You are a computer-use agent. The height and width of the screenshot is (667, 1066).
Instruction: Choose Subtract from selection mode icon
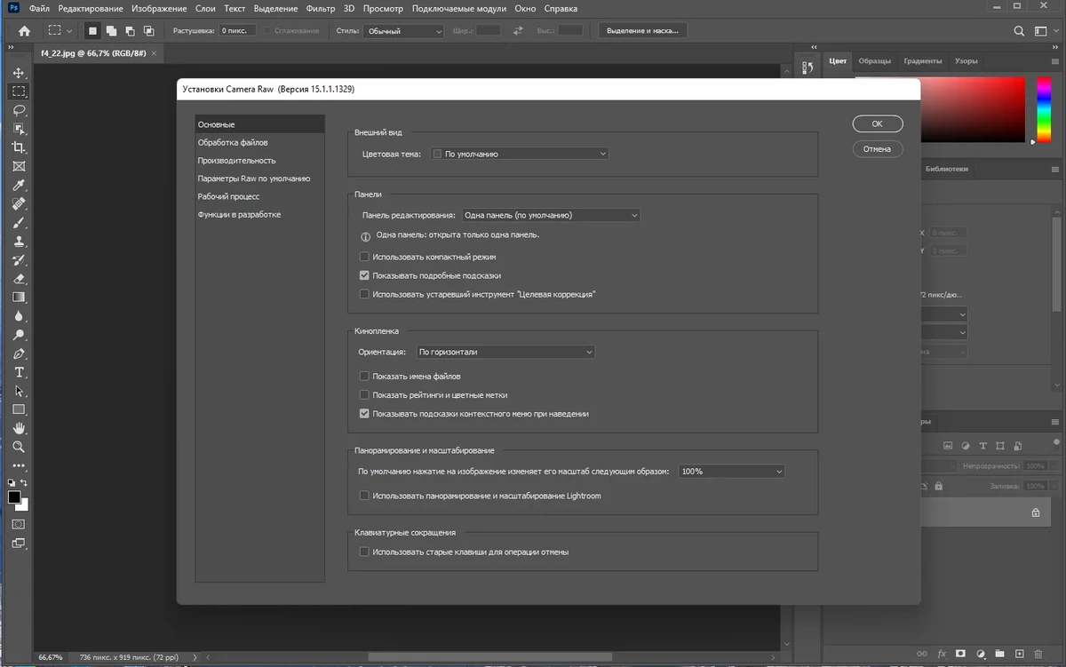pyautogui.click(x=130, y=30)
